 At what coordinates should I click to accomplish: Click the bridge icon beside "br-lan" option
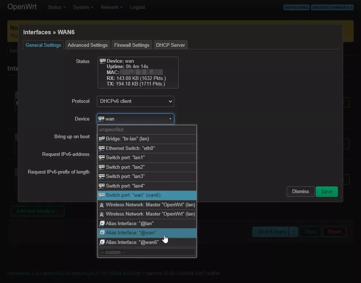[102, 139]
